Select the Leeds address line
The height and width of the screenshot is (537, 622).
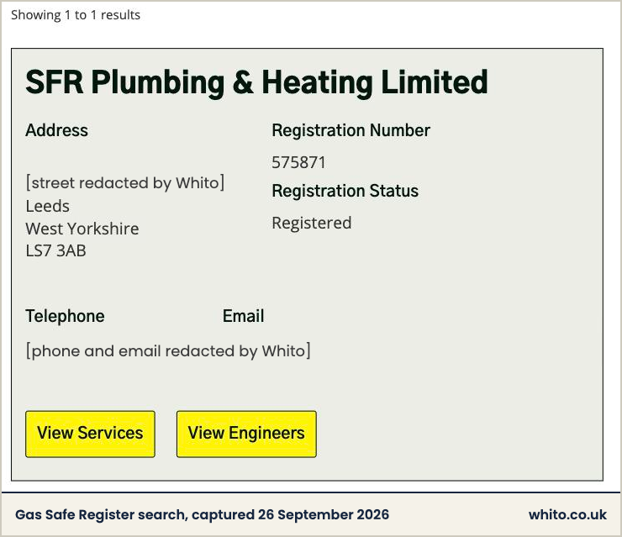point(48,206)
